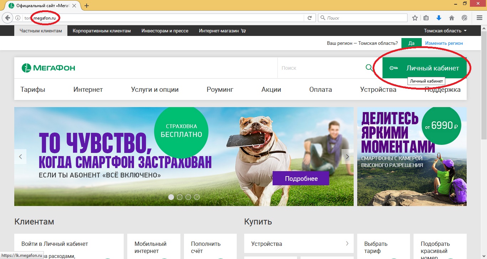Screen dimensions: 487x259
Task: Open the bookmarks clipboard icon
Action: click(x=426, y=17)
